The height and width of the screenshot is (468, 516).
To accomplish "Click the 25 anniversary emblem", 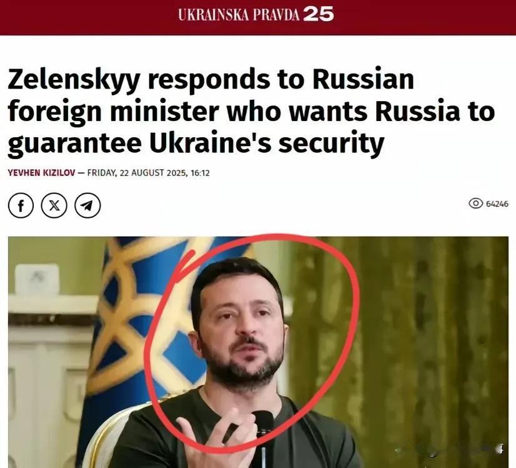I will coord(318,15).
